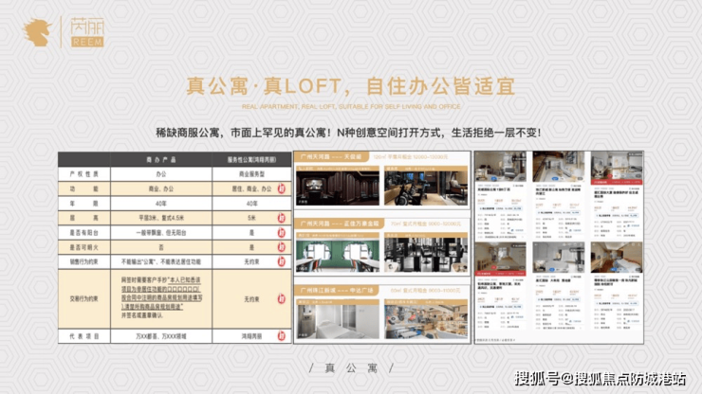
Task: Click the 否 cell in 是否可明火 row
Action: (x=160, y=247)
